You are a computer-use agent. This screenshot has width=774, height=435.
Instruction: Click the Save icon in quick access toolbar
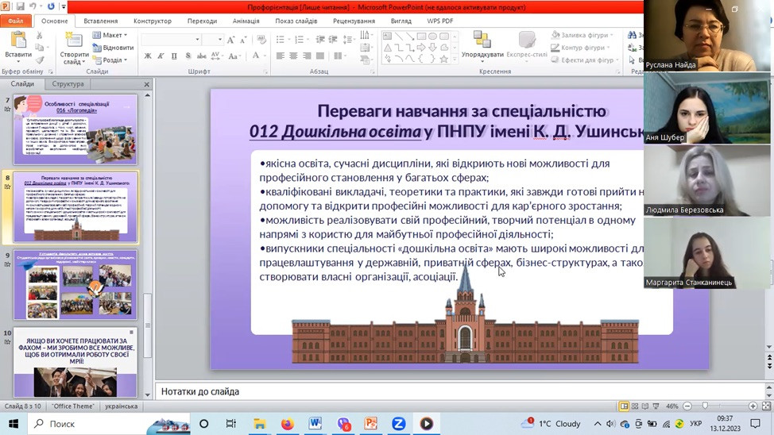click(x=21, y=6)
